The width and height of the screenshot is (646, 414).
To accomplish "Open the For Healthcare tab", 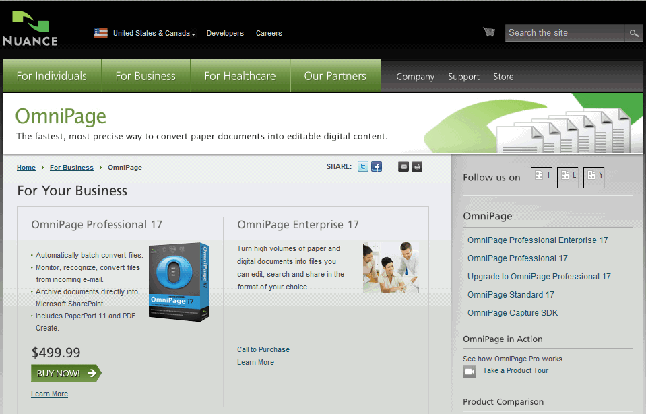I will coord(240,76).
